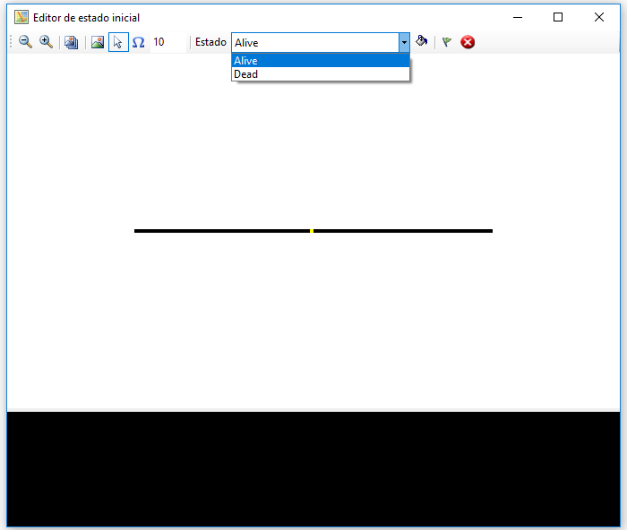The image size is (627, 530).
Task: Choose Dead from the dropdown list
Action: pos(321,74)
